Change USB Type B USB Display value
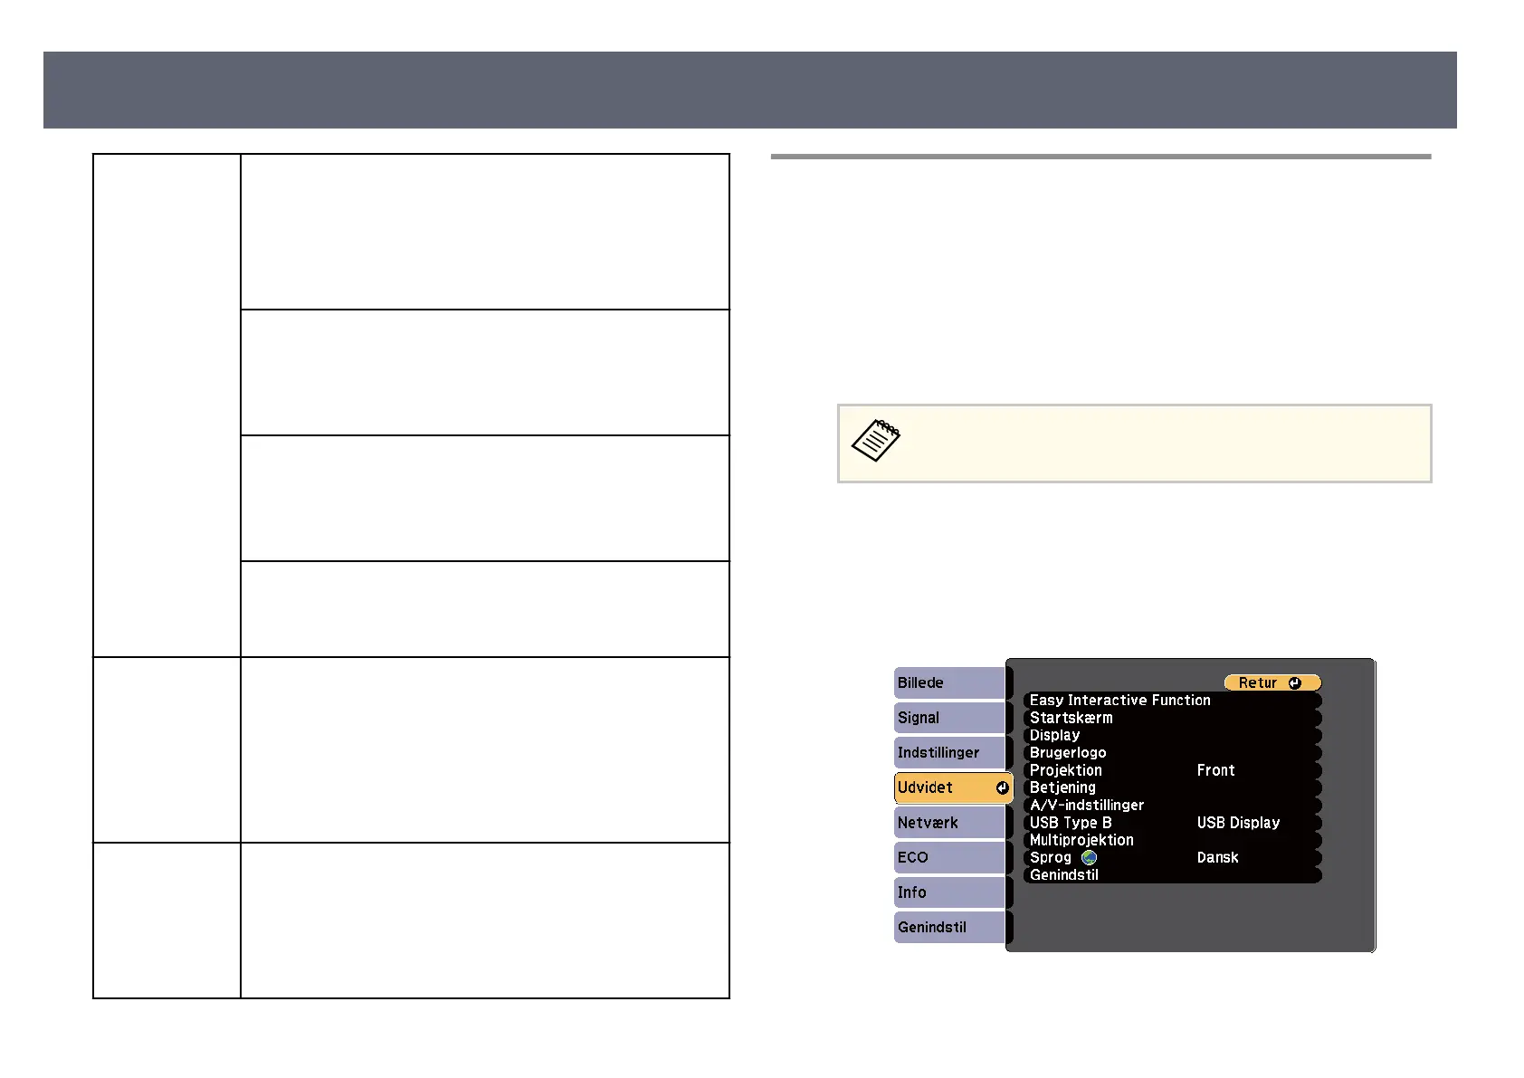1524x1078 pixels. click(1237, 823)
